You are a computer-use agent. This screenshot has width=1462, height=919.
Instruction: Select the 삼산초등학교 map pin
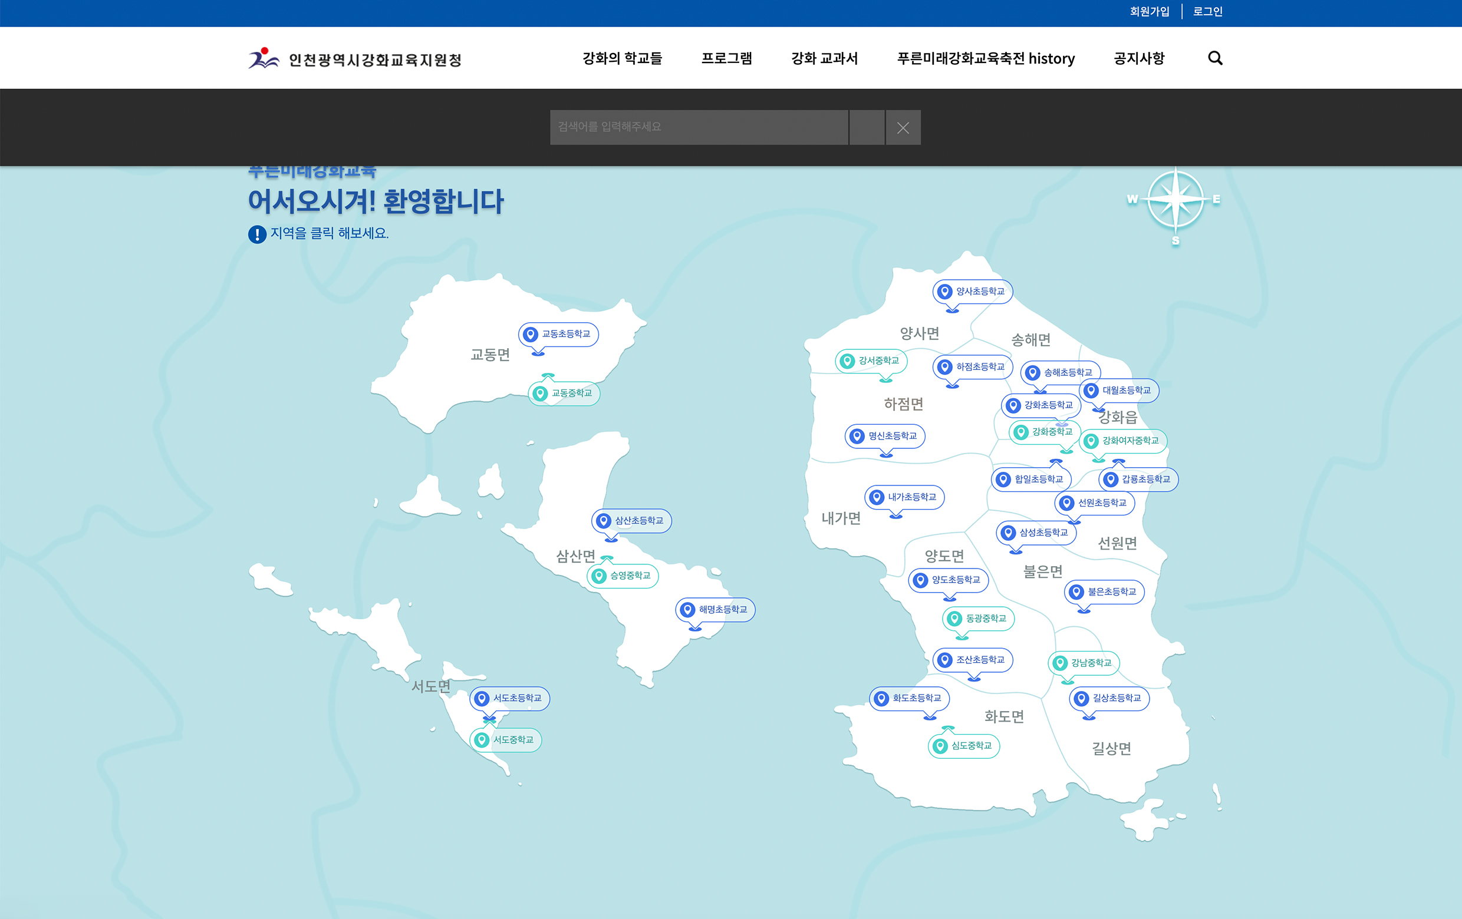point(631,520)
